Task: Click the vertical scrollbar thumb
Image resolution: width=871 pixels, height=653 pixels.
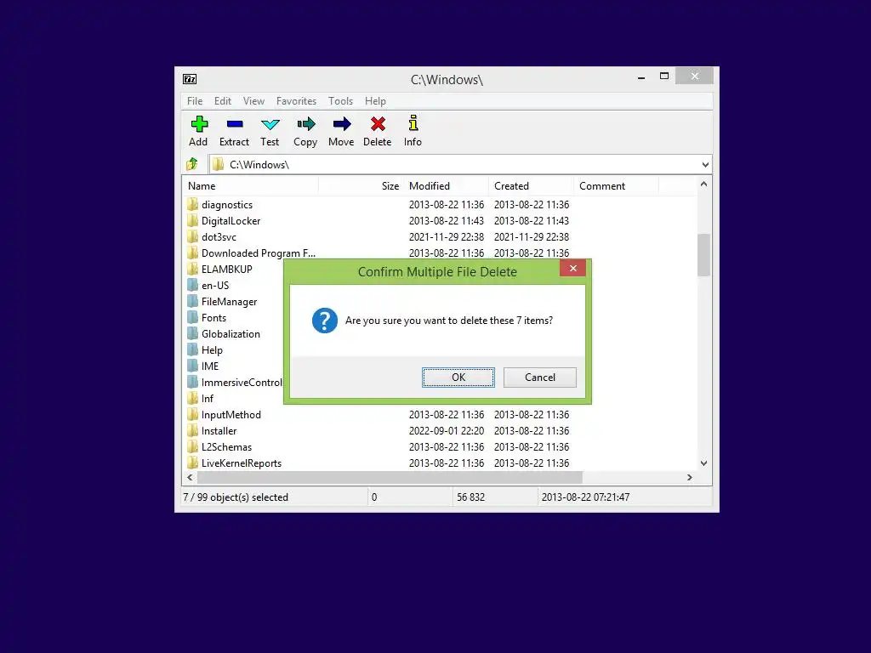Action: point(703,255)
